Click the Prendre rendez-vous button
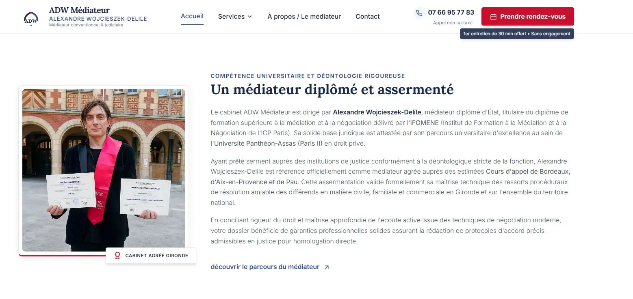Viewport: 633px width, 299px height. [527, 17]
